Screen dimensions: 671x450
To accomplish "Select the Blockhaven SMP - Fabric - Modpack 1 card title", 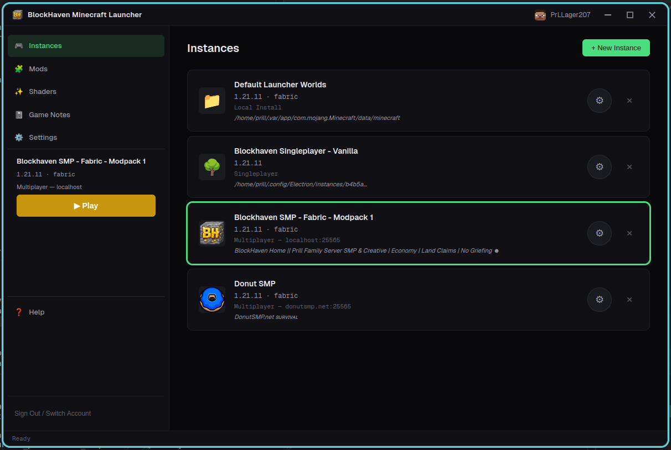I will point(304,217).
